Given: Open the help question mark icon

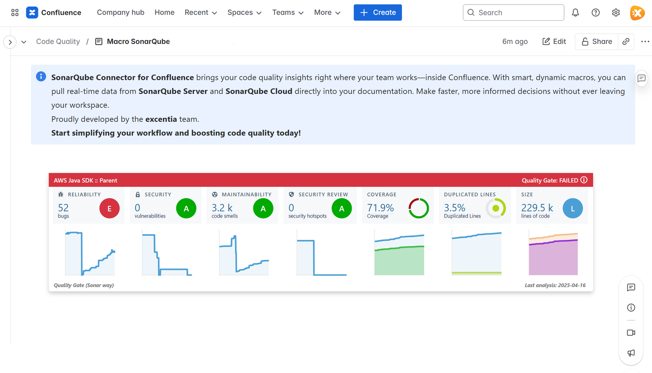Looking at the screenshot, I should (x=596, y=12).
